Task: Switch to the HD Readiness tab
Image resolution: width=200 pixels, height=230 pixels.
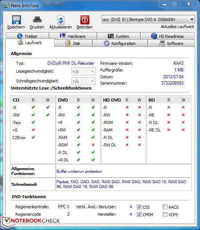Action: (x=167, y=36)
